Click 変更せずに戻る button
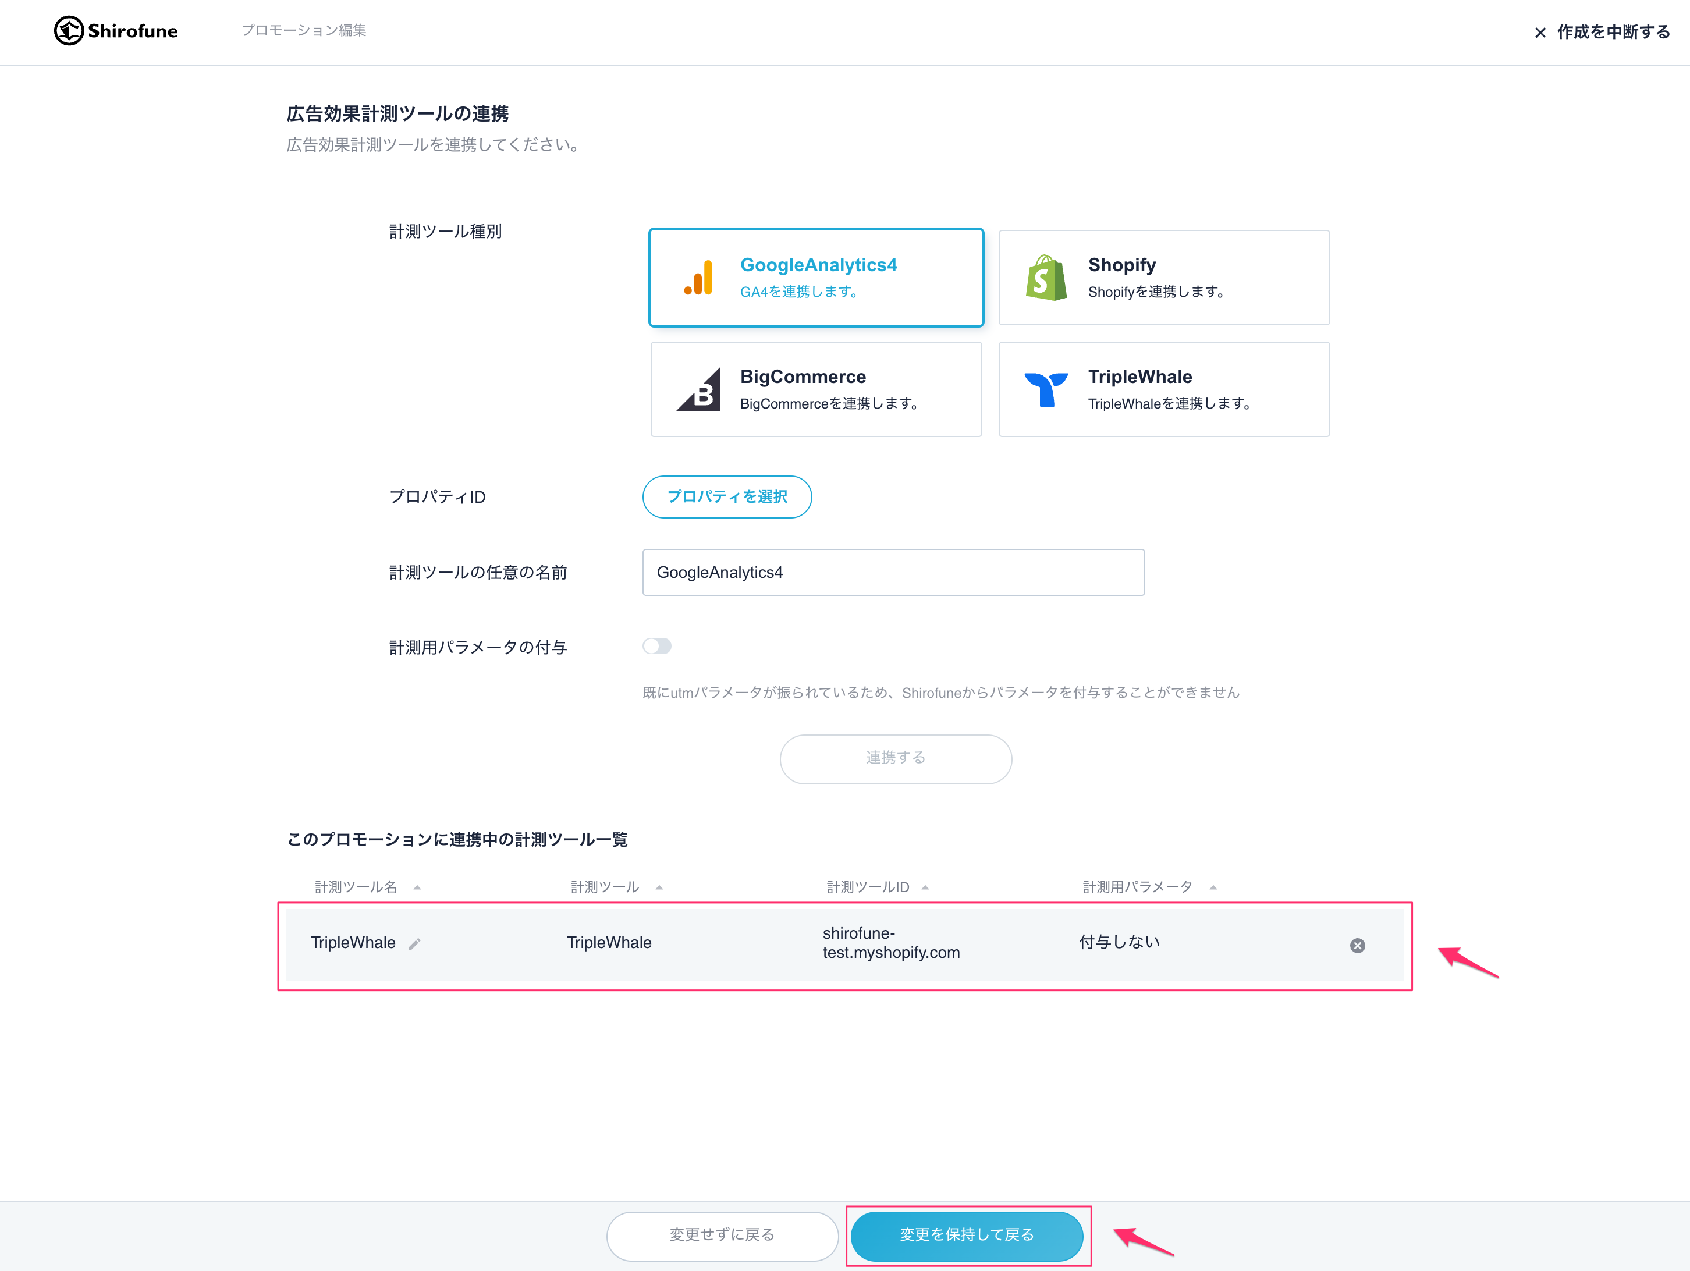Screen dimensions: 1690x1271 click(x=722, y=1235)
